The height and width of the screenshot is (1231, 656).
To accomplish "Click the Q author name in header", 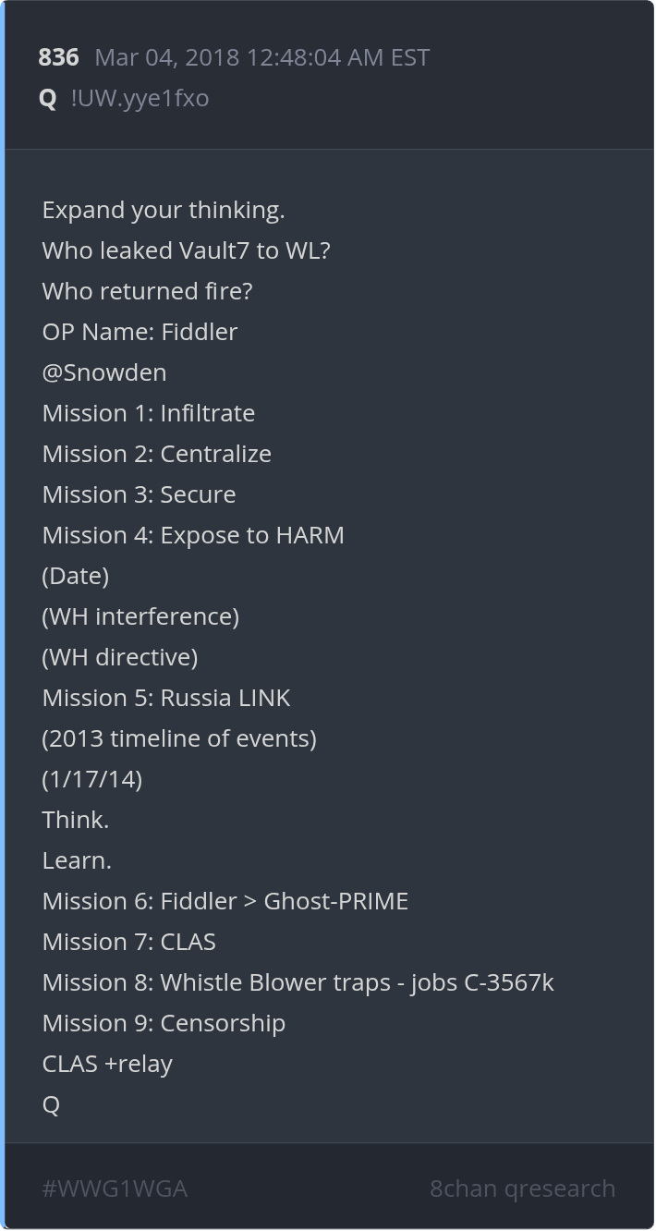I will click(48, 98).
